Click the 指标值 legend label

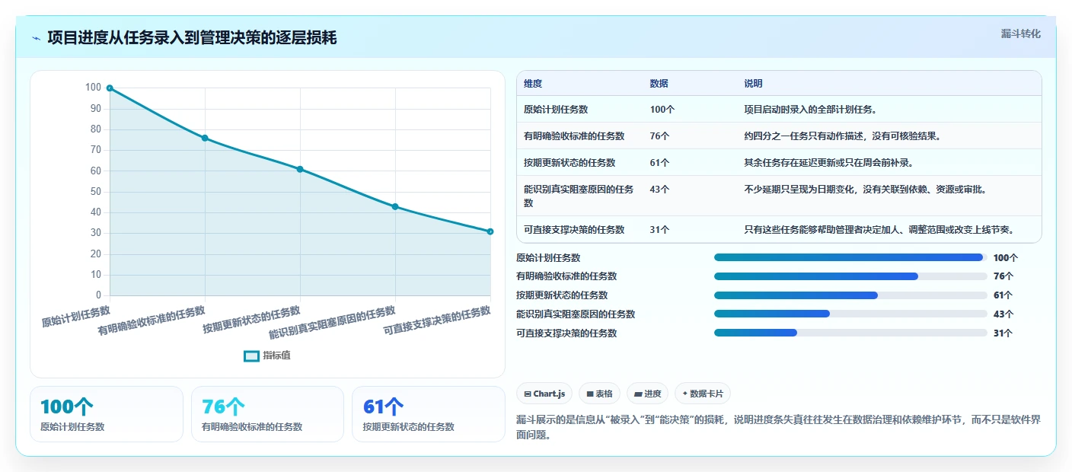277,356
